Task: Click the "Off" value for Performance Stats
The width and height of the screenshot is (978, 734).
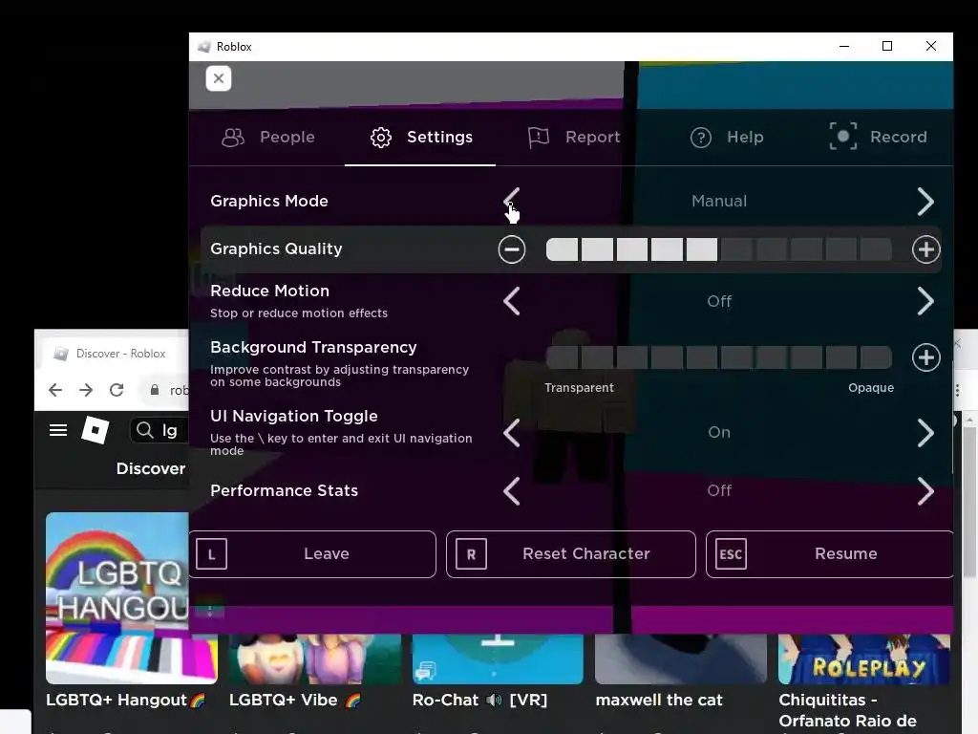Action: click(x=719, y=490)
